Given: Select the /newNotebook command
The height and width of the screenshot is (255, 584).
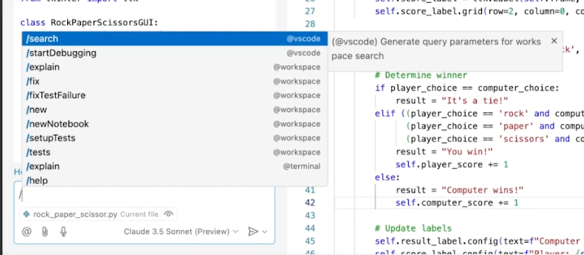Looking at the screenshot, I should pos(174,124).
